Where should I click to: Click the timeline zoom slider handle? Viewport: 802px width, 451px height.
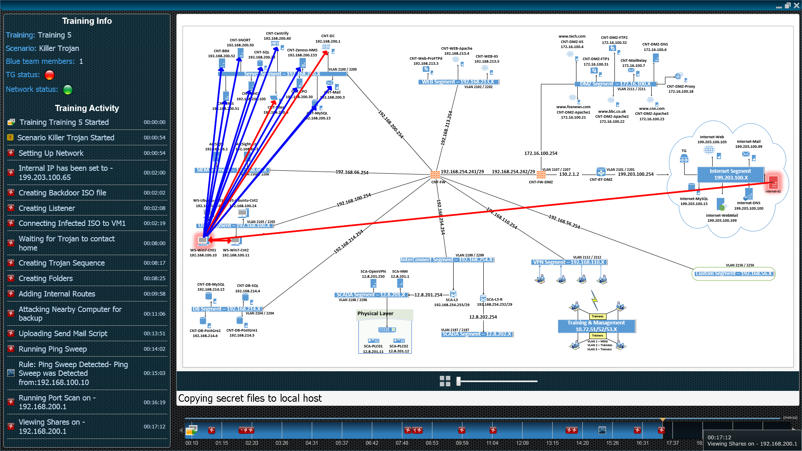458,381
